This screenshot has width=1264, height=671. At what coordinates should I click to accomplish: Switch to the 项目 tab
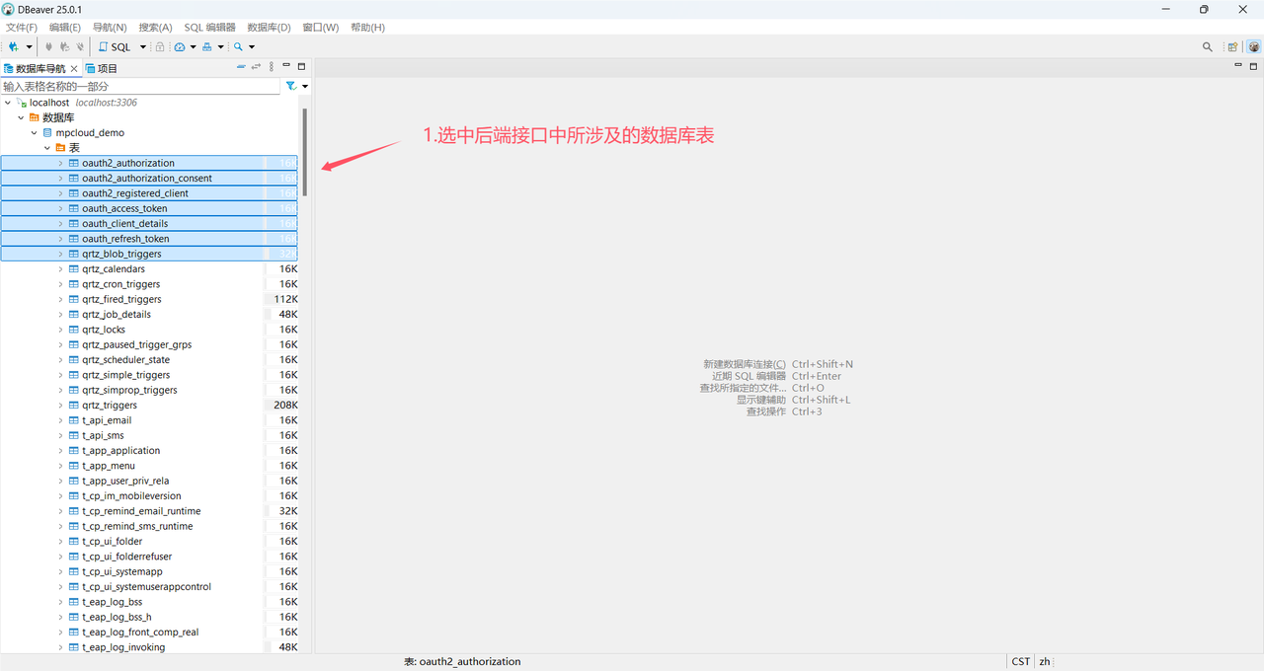point(101,67)
